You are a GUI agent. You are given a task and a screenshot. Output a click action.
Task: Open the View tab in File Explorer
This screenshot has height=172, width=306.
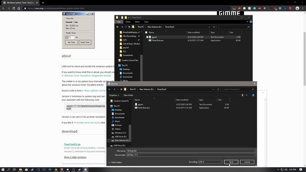point(146,22)
